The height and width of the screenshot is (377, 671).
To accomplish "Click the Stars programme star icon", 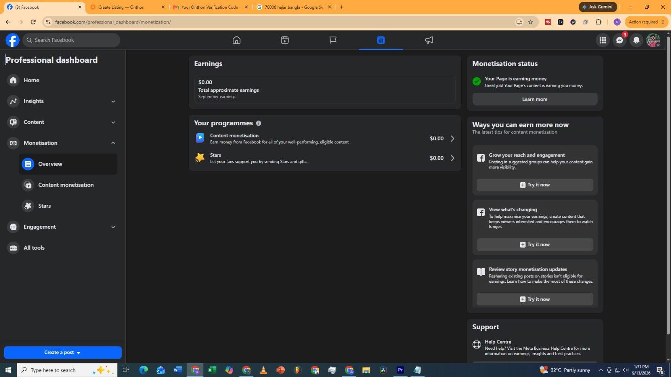I will point(200,158).
